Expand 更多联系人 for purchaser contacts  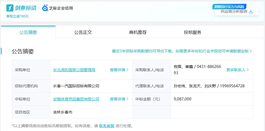pyautogui.click(x=237, y=70)
